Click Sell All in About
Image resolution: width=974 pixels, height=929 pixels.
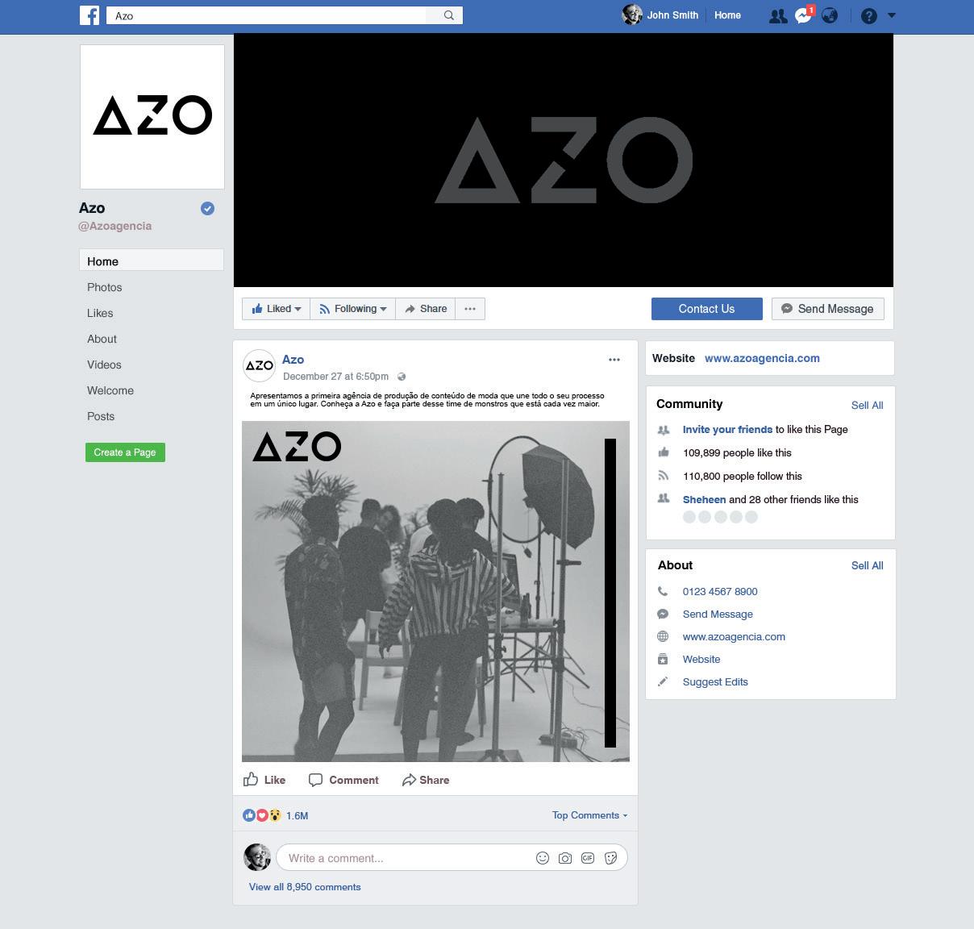click(x=867, y=565)
